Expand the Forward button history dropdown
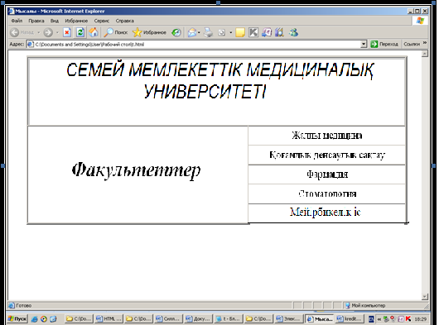This screenshot has width=439, height=325. point(57,32)
